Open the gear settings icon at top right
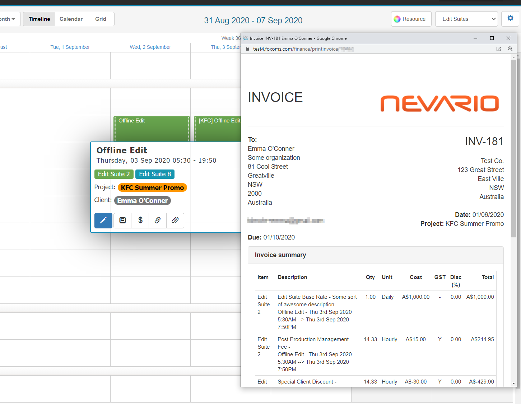Screen dimensions: 521x404 click(510, 19)
